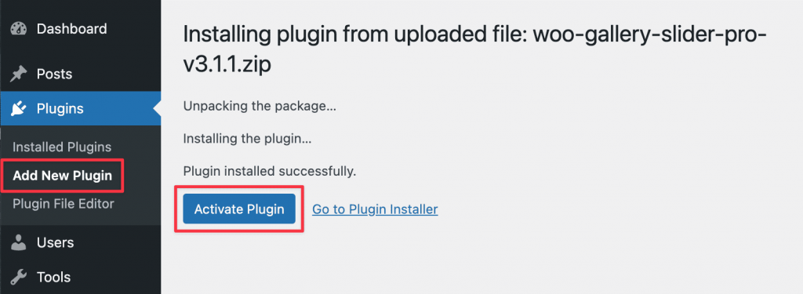Click the Activate Plugin button
Screen dimensions: 803x294
[x=239, y=209]
